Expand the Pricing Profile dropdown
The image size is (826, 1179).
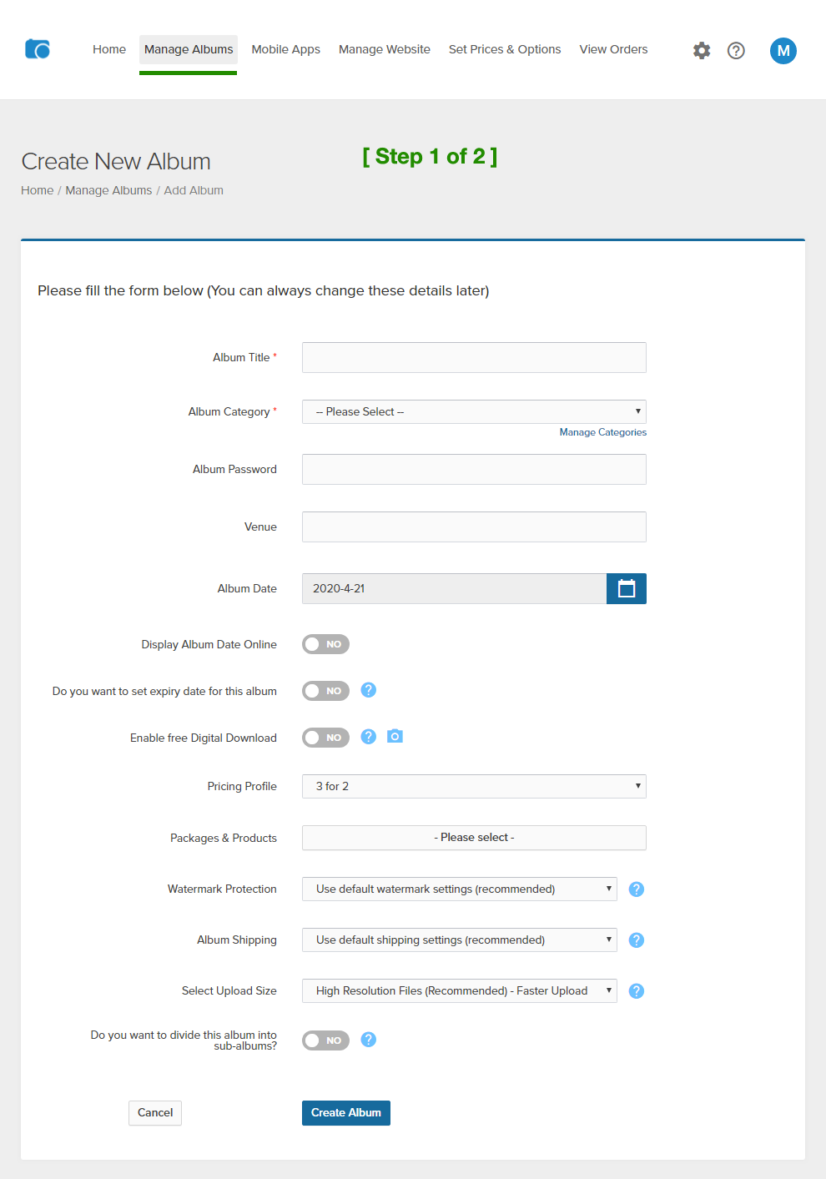pos(474,786)
